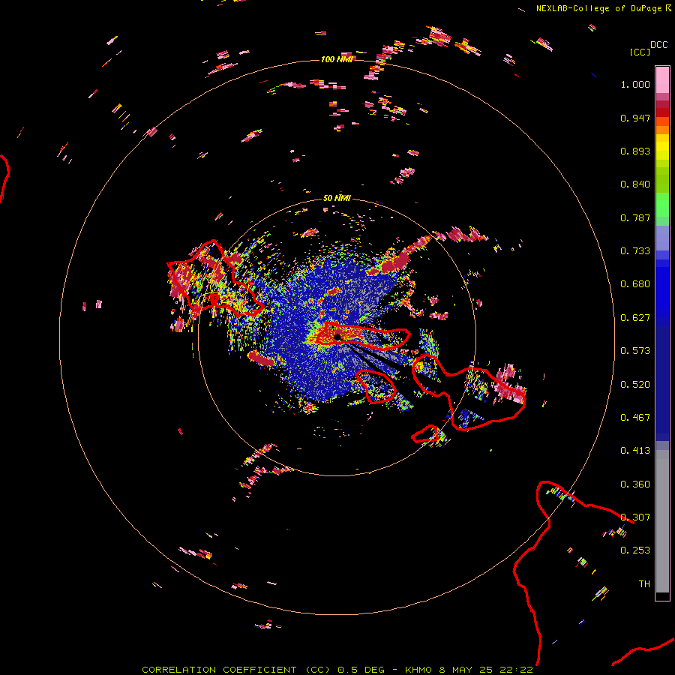Click the 0.573 color scale value
Image resolution: width=675 pixels, height=675 pixels.
(x=635, y=351)
